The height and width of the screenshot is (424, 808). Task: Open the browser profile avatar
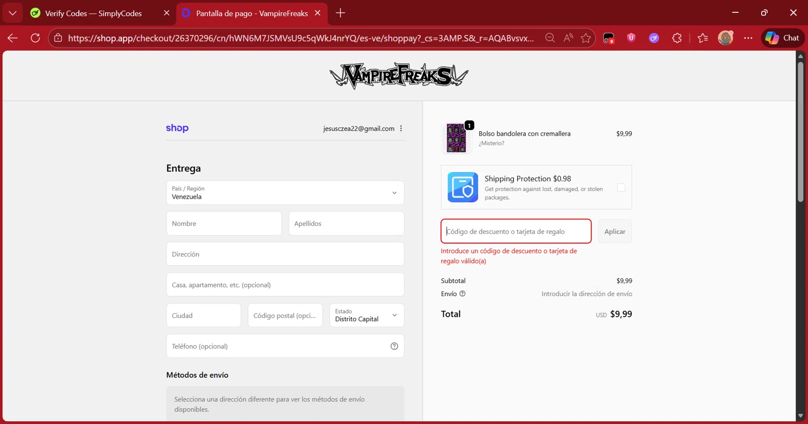coord(726,38)
